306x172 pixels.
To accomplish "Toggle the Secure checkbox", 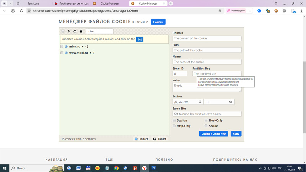I will 206,126.
